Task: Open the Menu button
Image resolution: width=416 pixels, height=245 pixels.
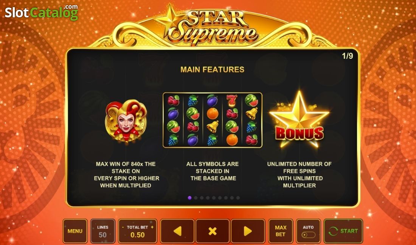Action: pos(75,231)
